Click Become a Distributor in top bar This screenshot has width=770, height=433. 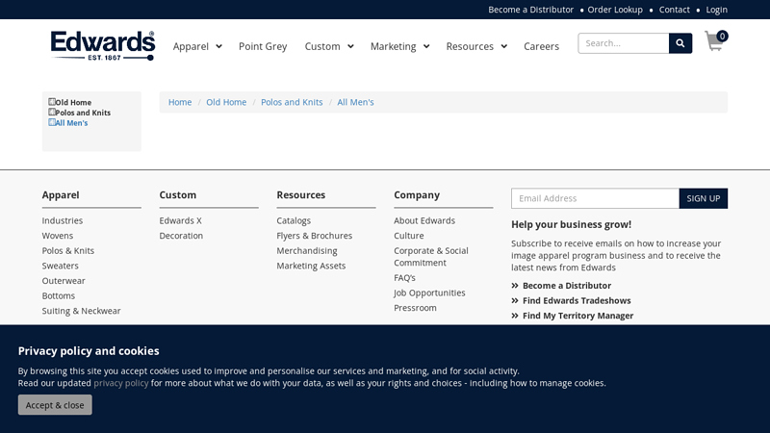tap(531, 10)
